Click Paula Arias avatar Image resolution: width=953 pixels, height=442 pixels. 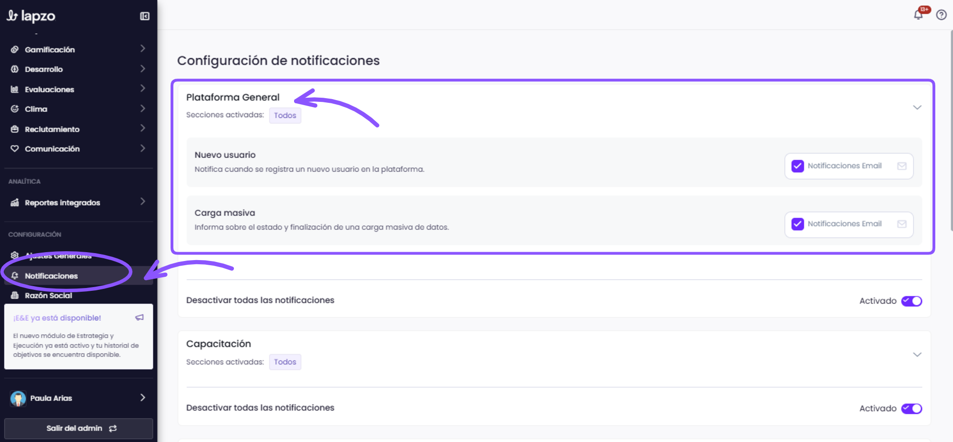[18, 398]
